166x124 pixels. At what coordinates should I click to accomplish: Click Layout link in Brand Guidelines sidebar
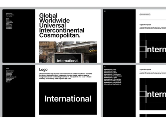coord(8,23)
